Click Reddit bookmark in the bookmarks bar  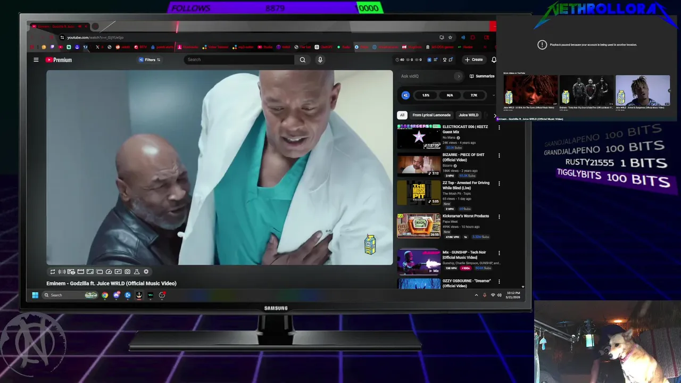123,47
